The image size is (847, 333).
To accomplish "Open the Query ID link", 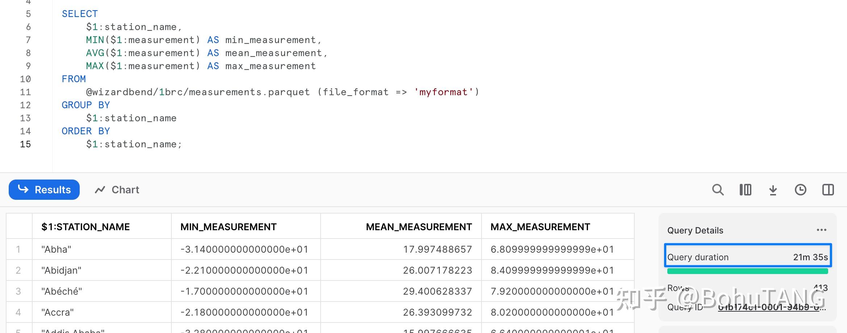I will pos(772,308).
